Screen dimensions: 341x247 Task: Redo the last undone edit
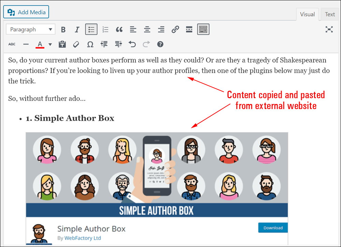click(146, 44)
